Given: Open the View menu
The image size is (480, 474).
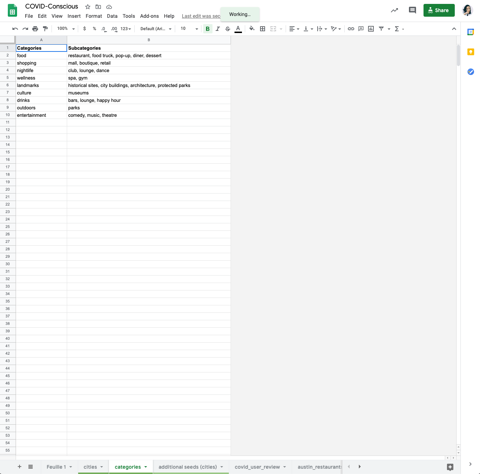Looking at the screenshot, I should pyautogui.click(x=57, y=16).
